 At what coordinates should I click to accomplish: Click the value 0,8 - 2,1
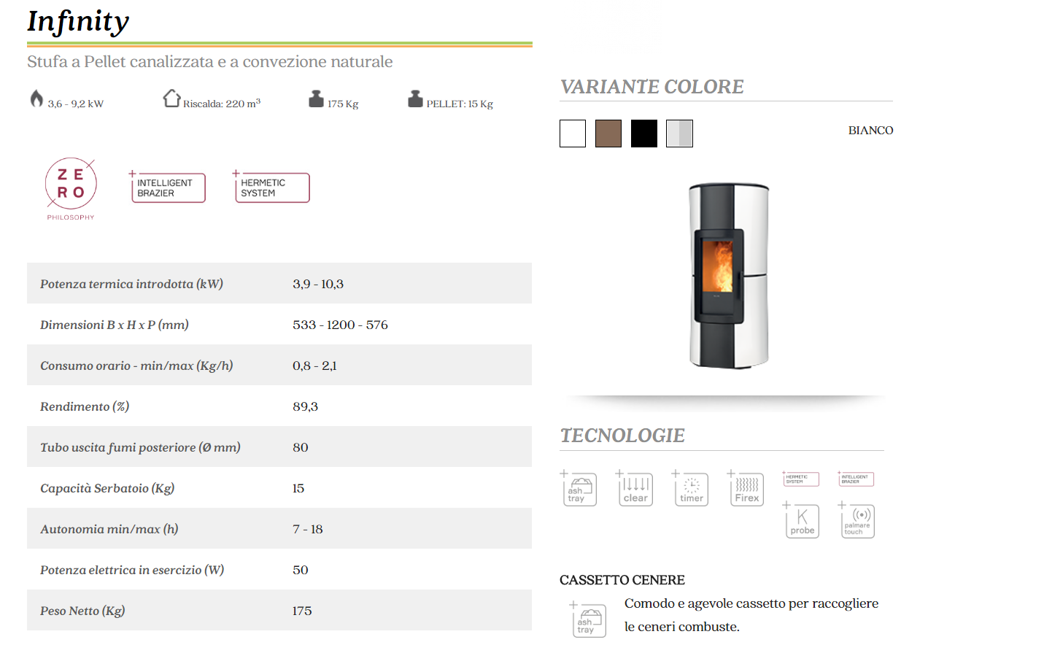[x=314, y=366]
